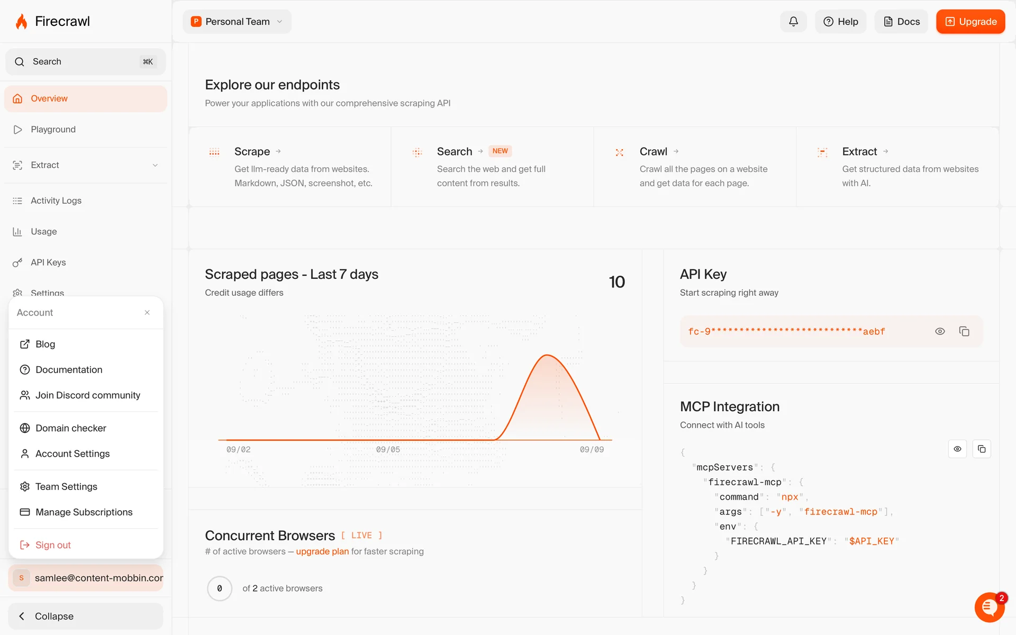
Task: Open the Personal Team dropdown
Action: tap(237, 22)
